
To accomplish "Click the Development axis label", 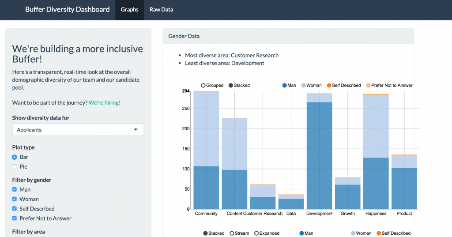I will (319, 214).
